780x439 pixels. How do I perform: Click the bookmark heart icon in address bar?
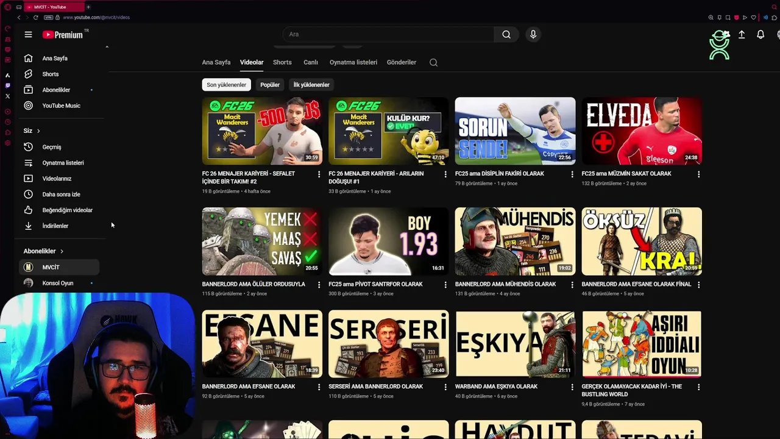753,18
